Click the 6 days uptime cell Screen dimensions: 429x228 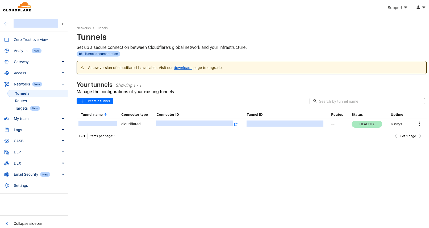pos(396,124)
